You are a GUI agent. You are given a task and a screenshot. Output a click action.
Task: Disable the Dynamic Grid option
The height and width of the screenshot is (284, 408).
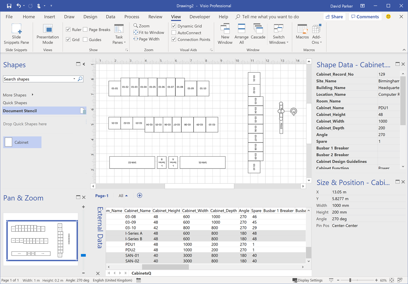174,26
